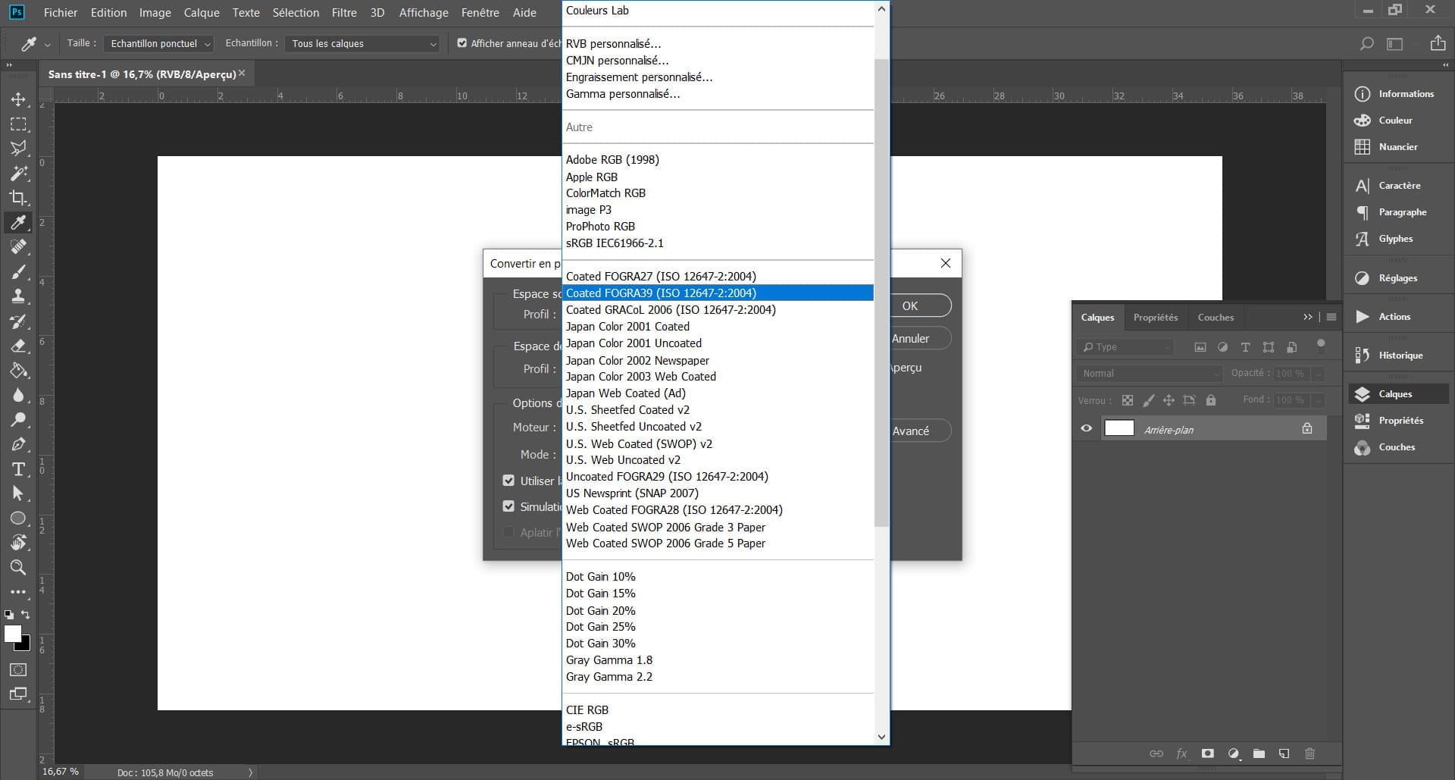Viewport: 1455px width, 780px height.
Task: Open the Nuancier panel button
Action: (x=1399, y=147)
